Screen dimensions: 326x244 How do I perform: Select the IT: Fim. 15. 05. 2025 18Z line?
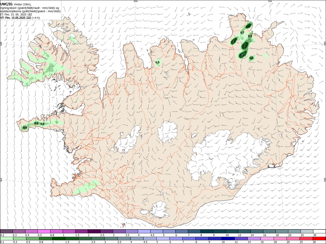point(16,14)
